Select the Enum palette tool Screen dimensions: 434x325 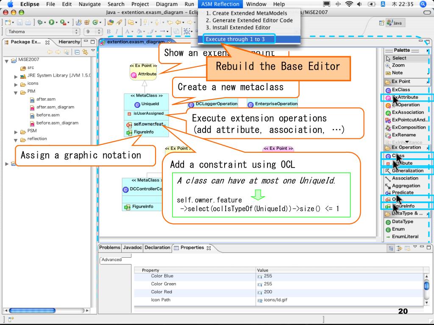(395, 229)
